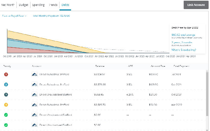The width and height of the screenshot is (210, 131).
Task: Open the Fastest Payoff First dropdown
Action: click(x=14, y=16)
